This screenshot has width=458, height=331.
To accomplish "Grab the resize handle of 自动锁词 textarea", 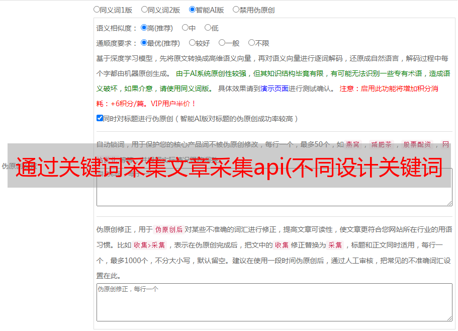I will 449,203.
